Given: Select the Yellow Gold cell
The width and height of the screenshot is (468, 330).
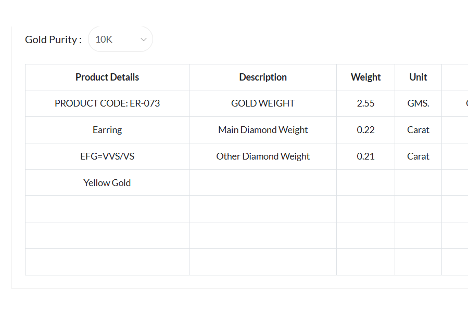Looking at the screenshot, I should (x=107, y=183).
